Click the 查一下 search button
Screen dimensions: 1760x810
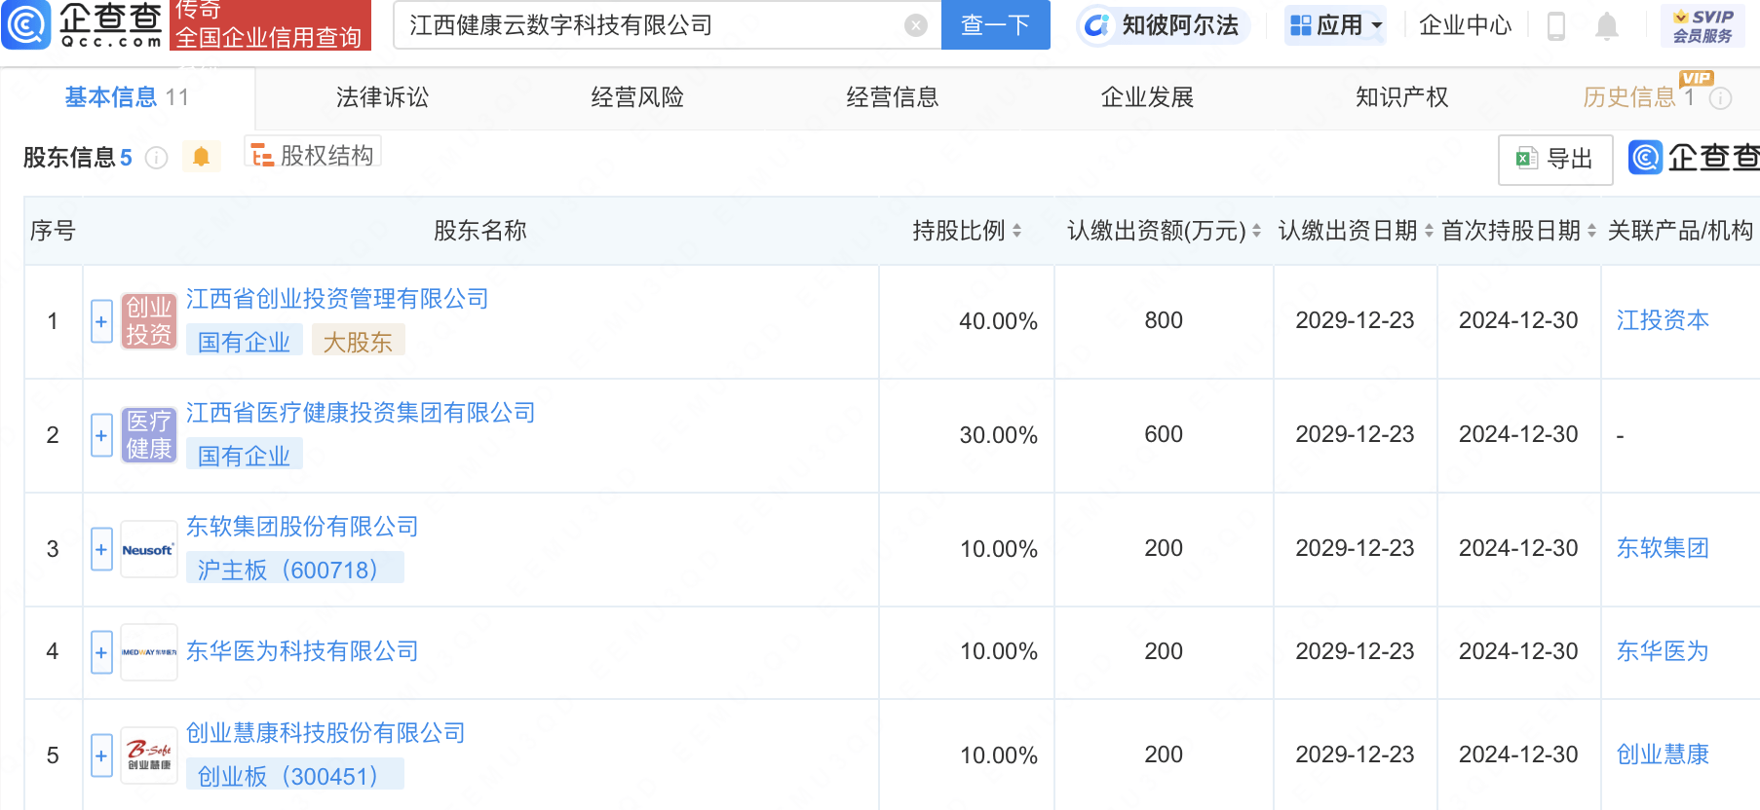pyautogui.click(x=995, y=25)
